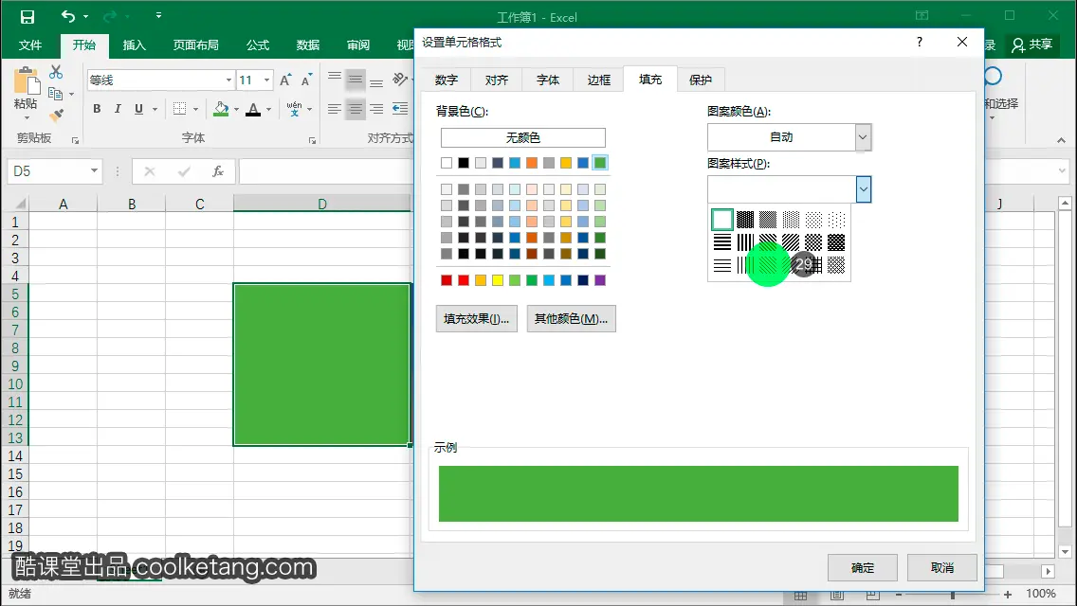The image size is (1077, 606).
Task: Click the Borders icon in font group
Action: [179, 109]
